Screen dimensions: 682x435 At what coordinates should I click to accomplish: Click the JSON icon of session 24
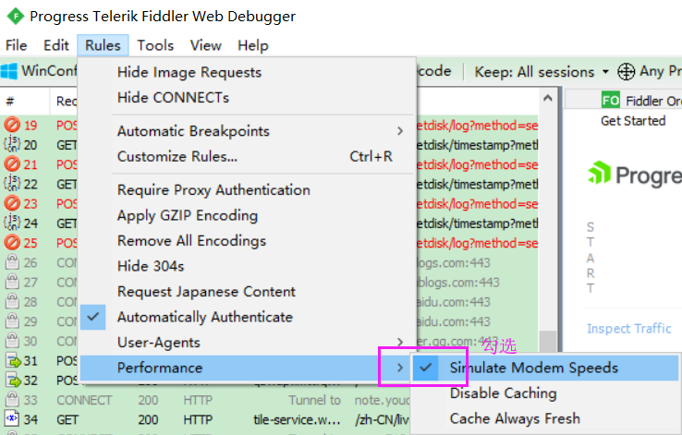[x=12, y=223]
